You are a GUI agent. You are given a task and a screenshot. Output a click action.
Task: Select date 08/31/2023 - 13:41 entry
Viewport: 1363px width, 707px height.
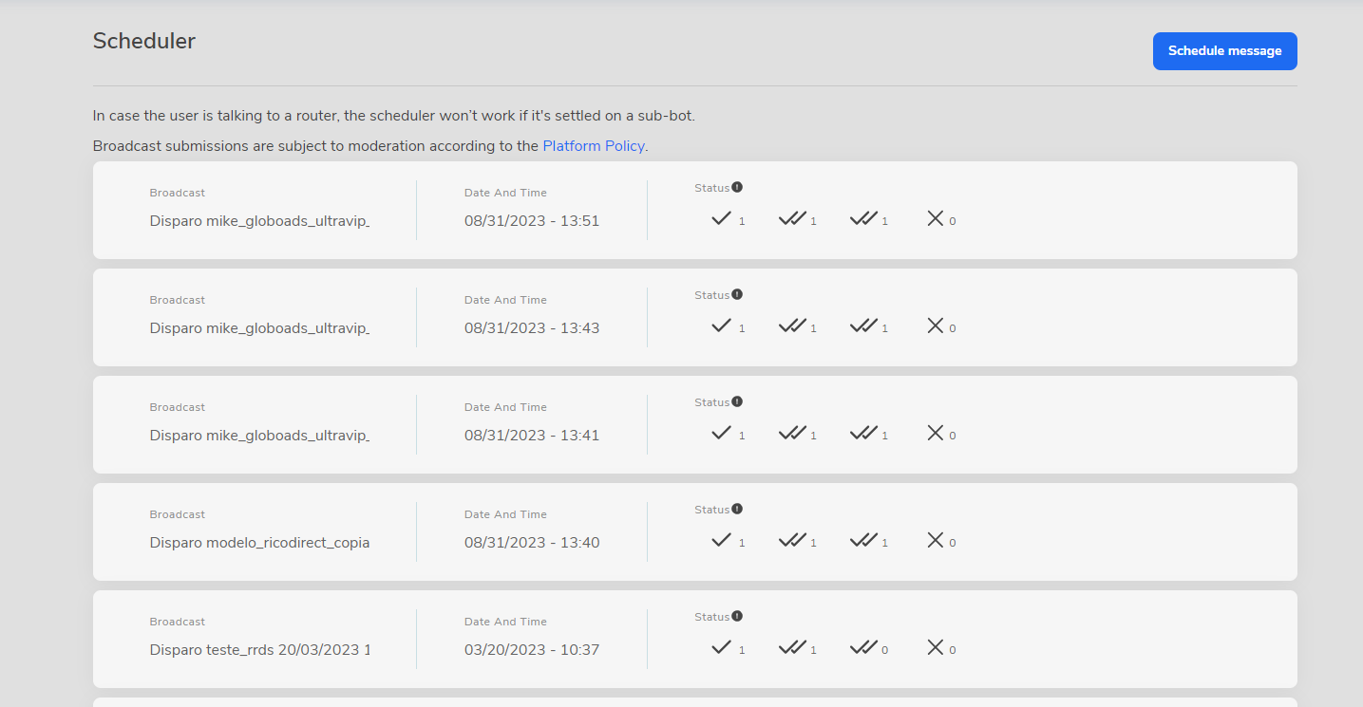[x=531, y=436]
